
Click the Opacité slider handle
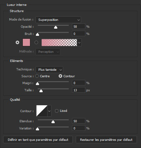56,27
